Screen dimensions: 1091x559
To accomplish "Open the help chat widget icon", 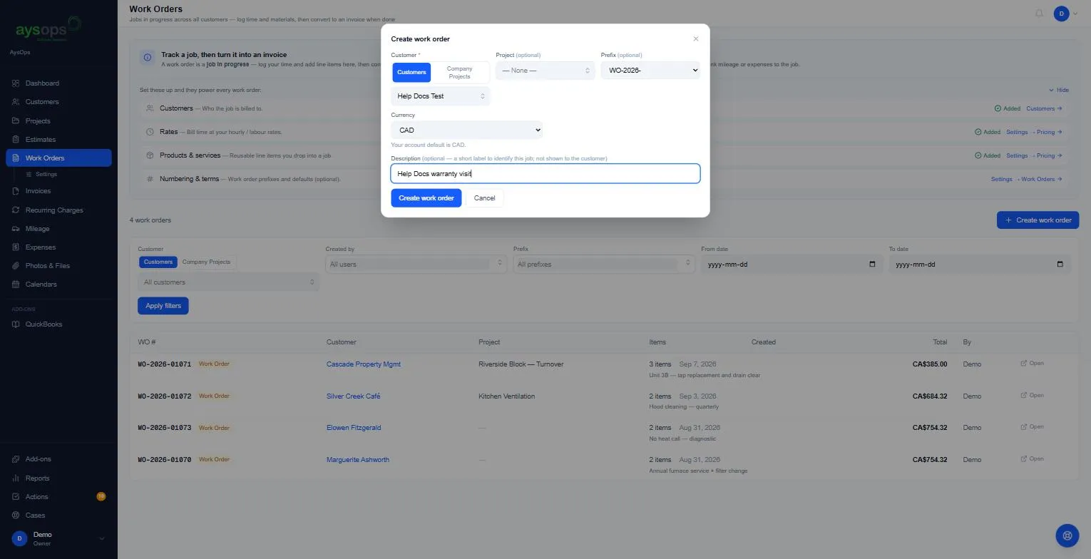I will pyautogui.click(x=1067, y=535).
